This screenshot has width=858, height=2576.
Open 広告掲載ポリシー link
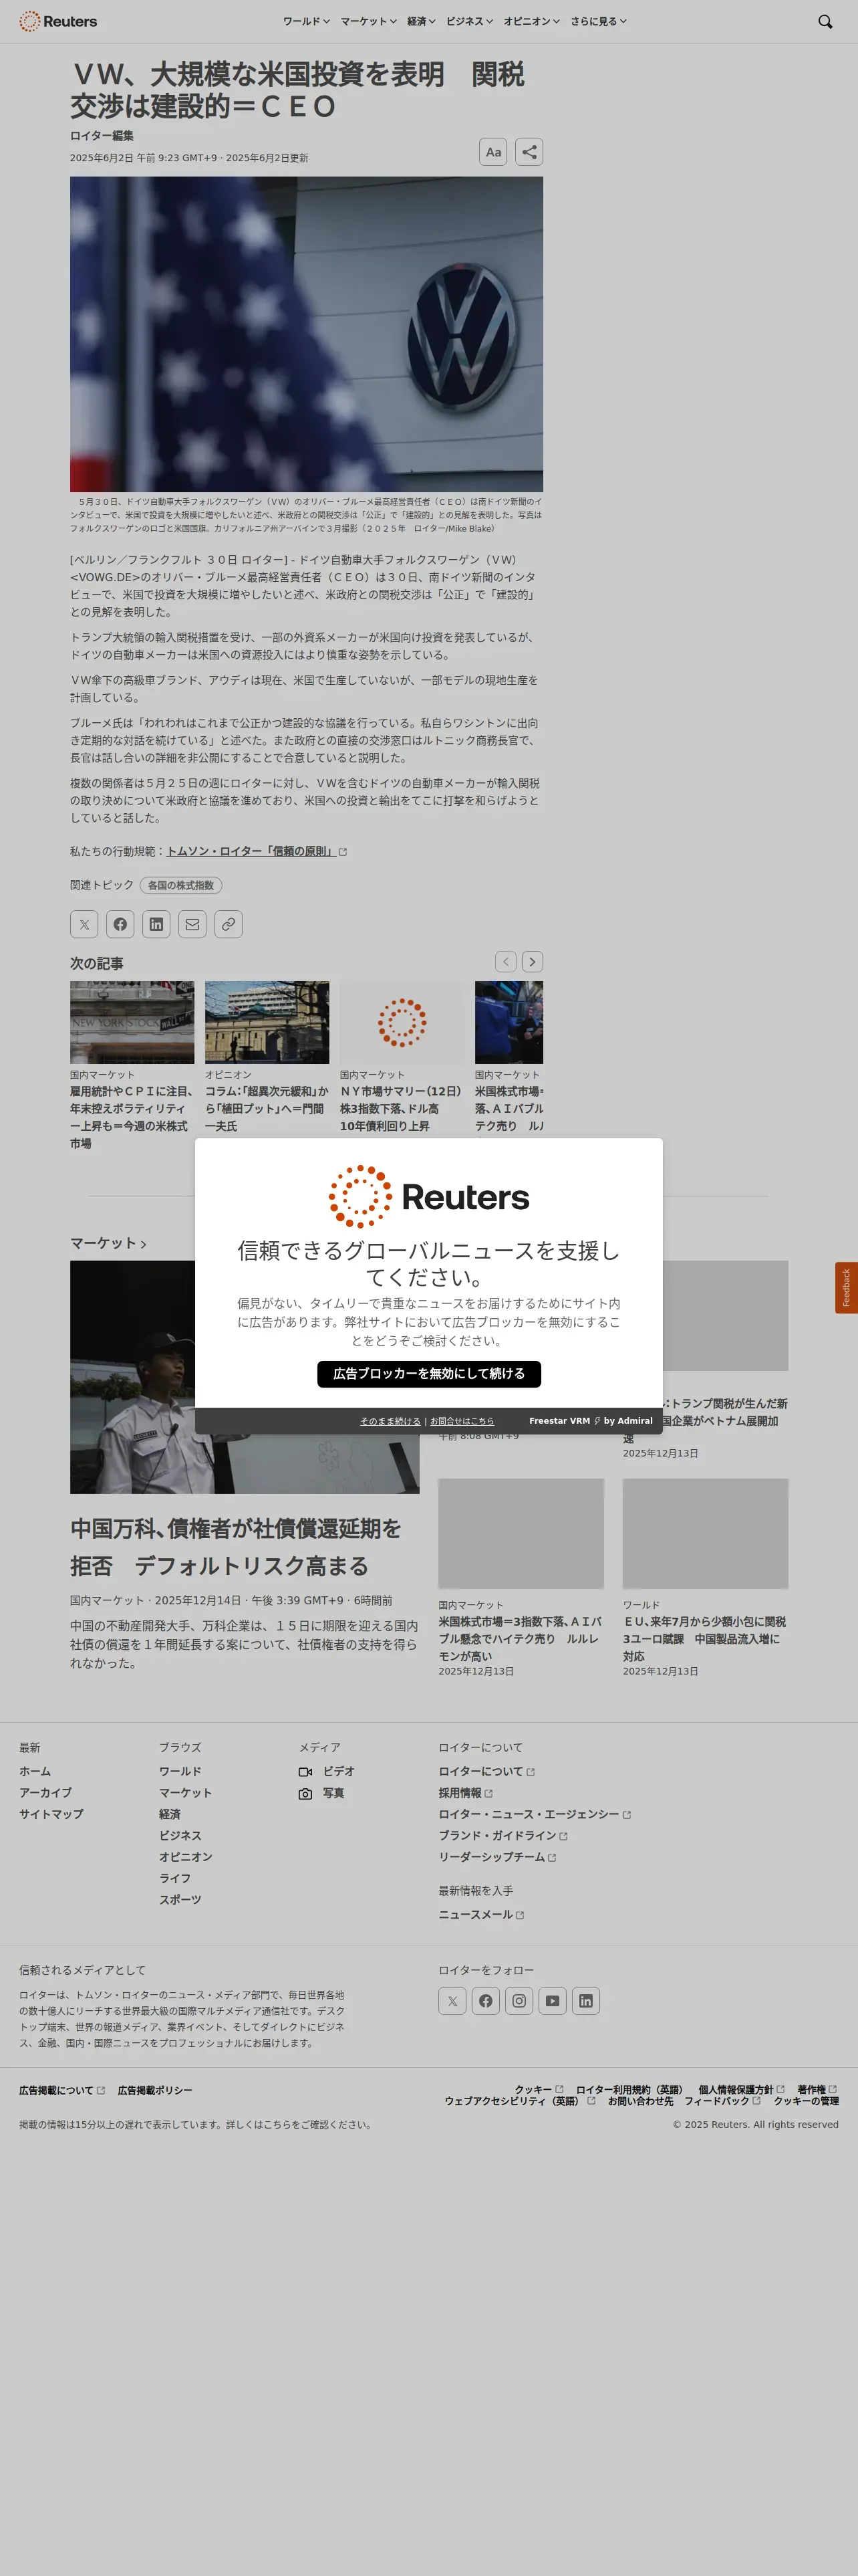click(x=155, y=2090)
